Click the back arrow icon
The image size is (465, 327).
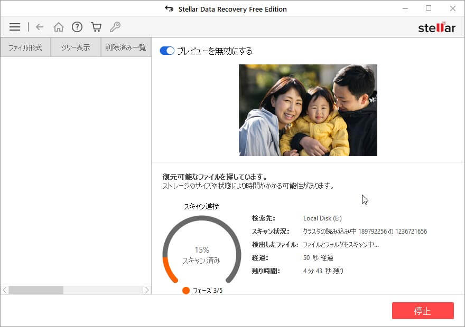40,27
